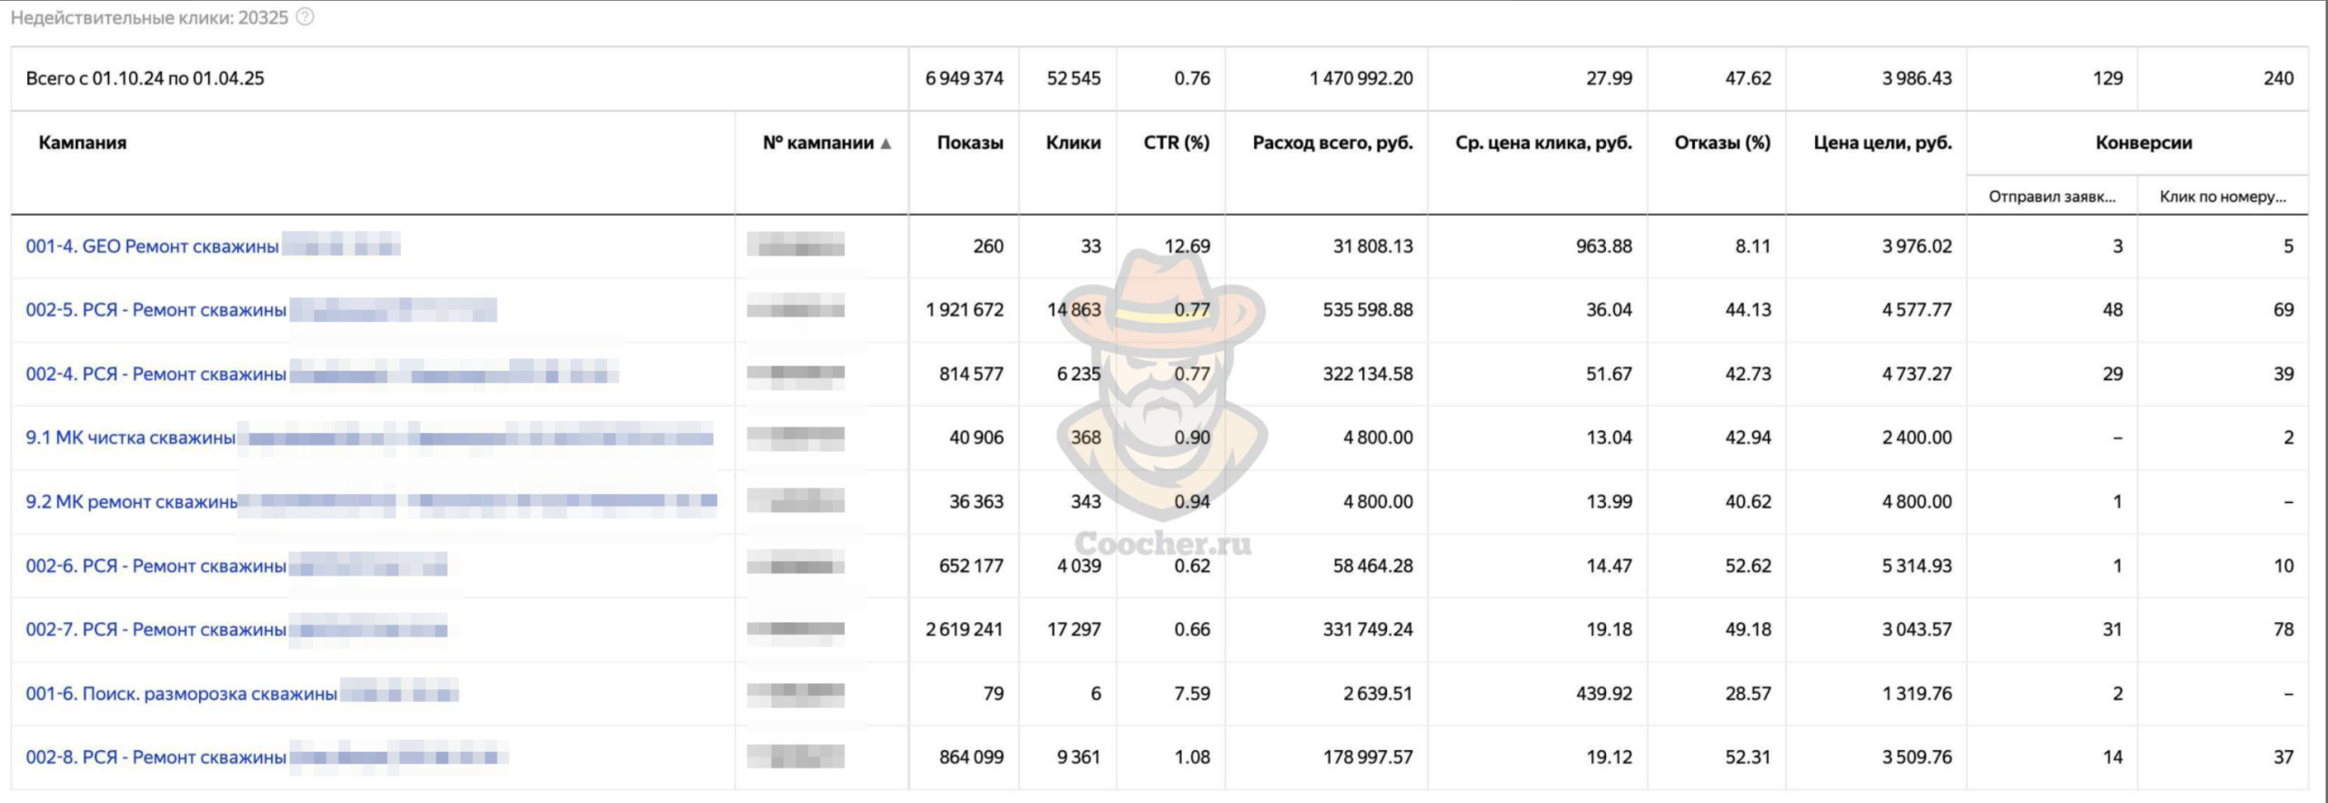
Task: Click the CTR (%) column header
Action: click(1176, 143)
